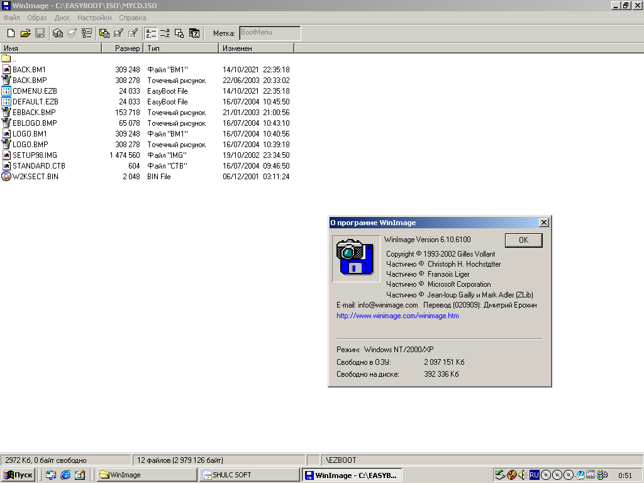Open the Образ menu
This screenshot has height=483, width=644.
37,18
